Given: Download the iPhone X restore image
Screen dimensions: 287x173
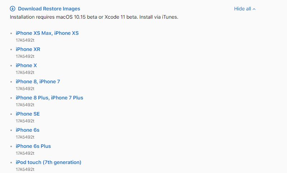Looking at the screenshot, I should (x=26, y=65).
